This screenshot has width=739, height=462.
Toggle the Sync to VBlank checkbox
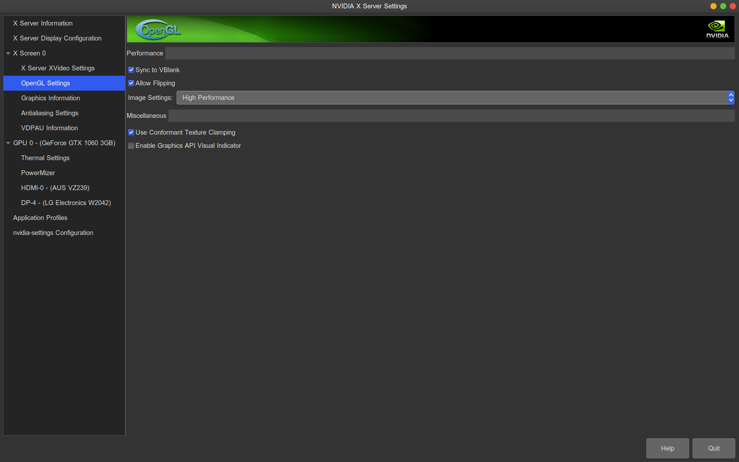[131, 70]
